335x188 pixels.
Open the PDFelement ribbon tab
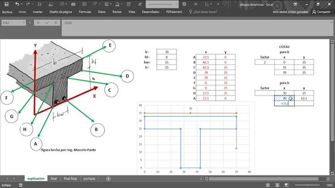pos(174,12)
